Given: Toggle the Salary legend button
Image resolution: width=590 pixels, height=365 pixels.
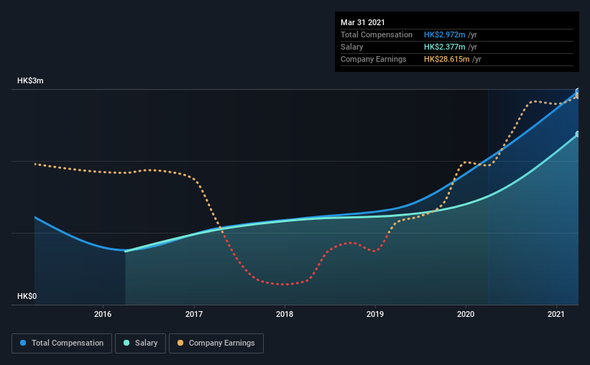Looking at the screenshot, I should [x=140, y=343].
